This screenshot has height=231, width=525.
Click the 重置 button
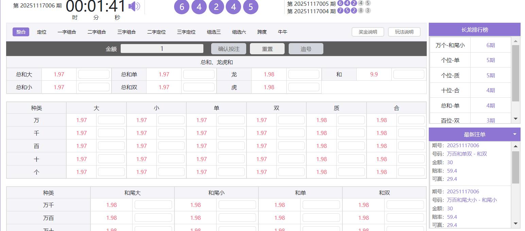click(x=267, y=49)
